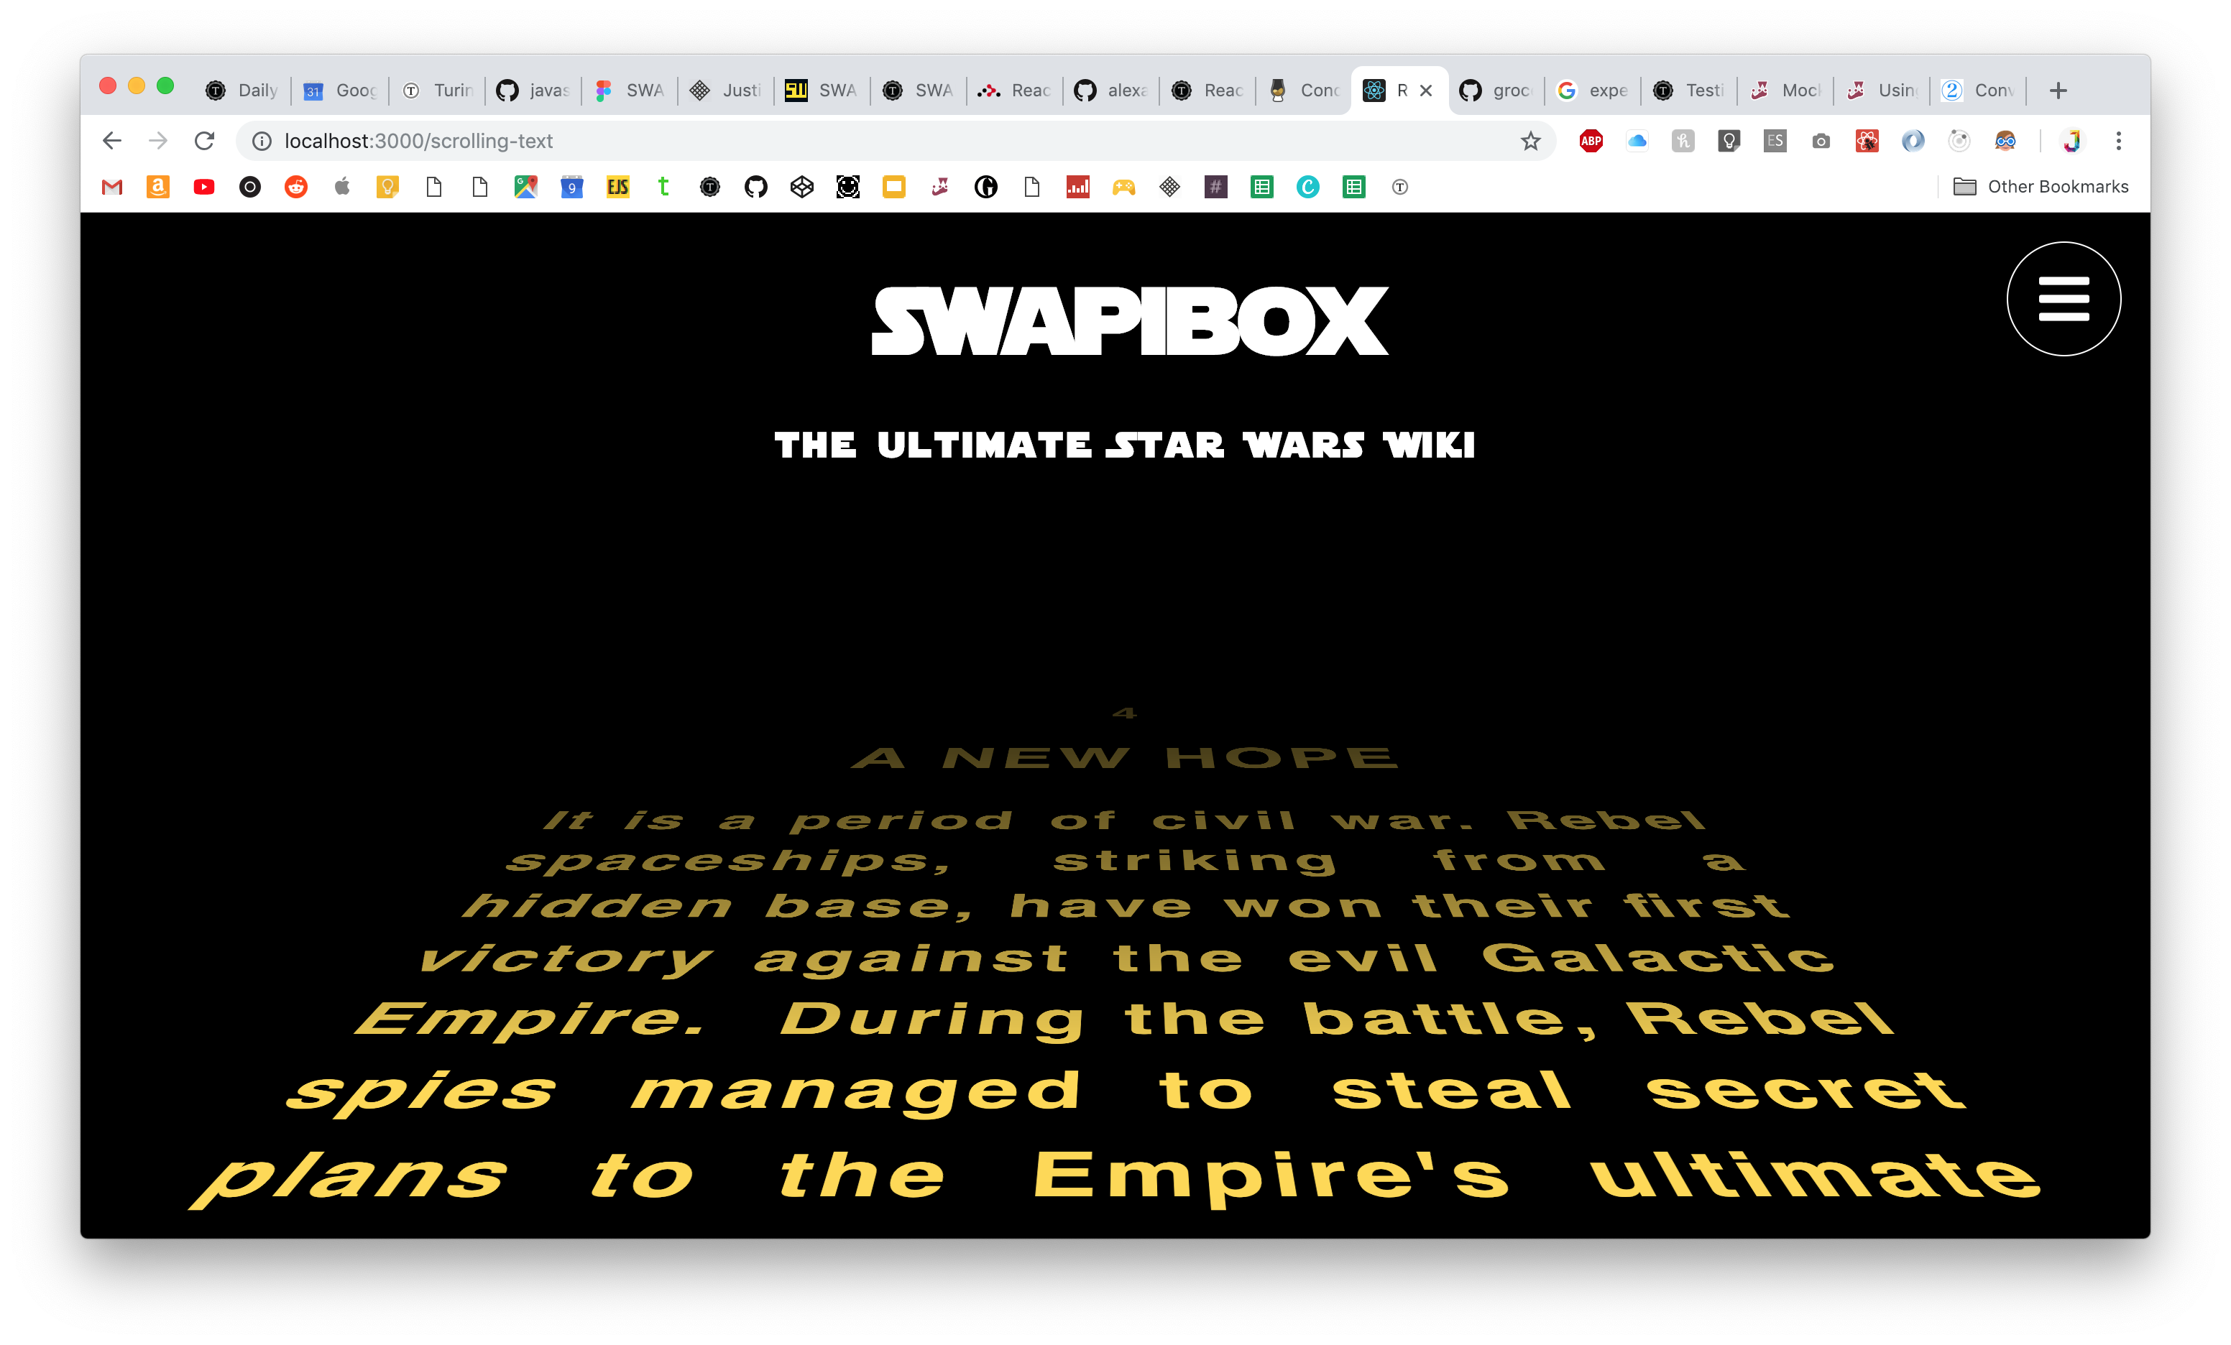The width and height of the screenshot is (2231, 1345).
Task: Open the Google Maps bookmark
Action: (526, 188)
